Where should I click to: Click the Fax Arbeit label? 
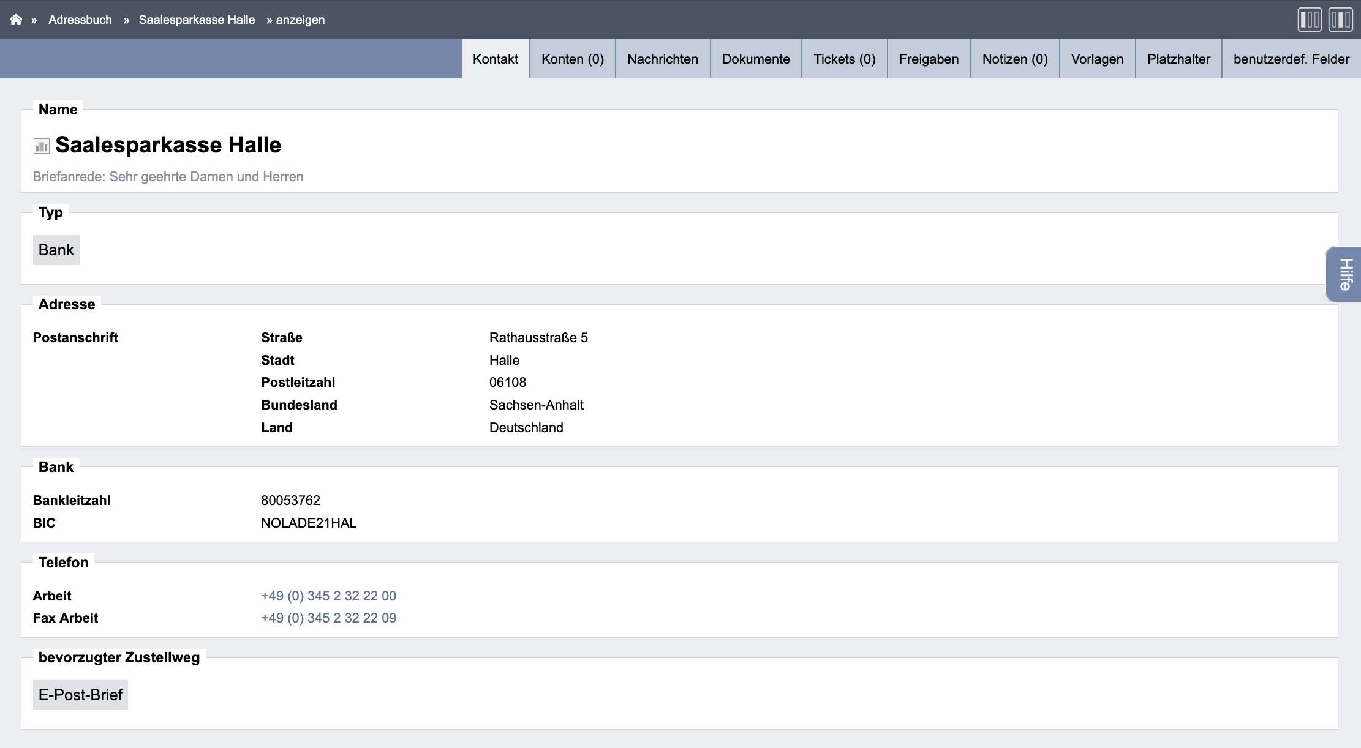click(x=66, y=618)
